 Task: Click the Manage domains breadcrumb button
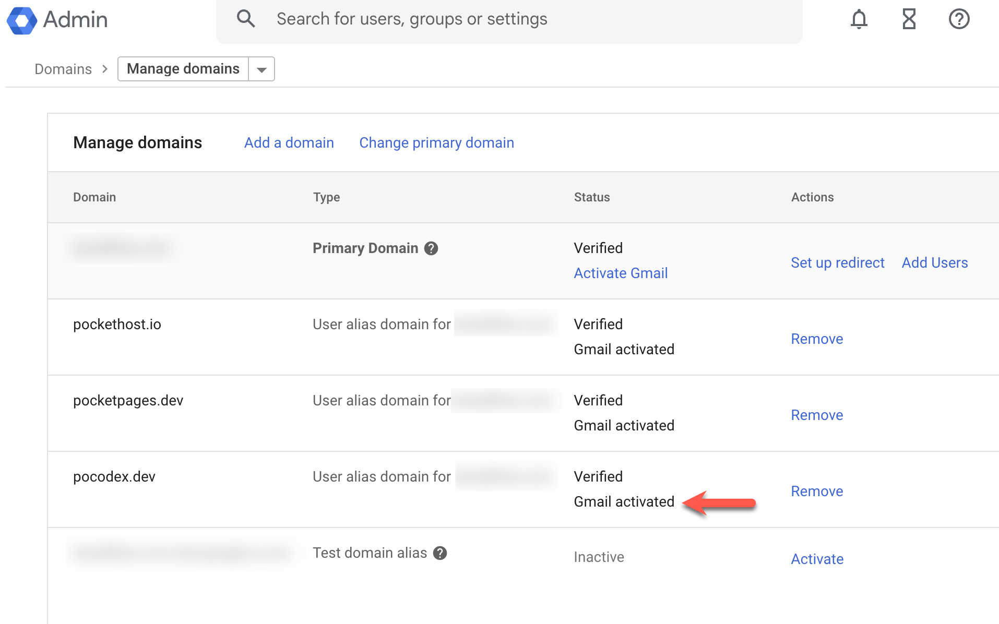[183, 69]
